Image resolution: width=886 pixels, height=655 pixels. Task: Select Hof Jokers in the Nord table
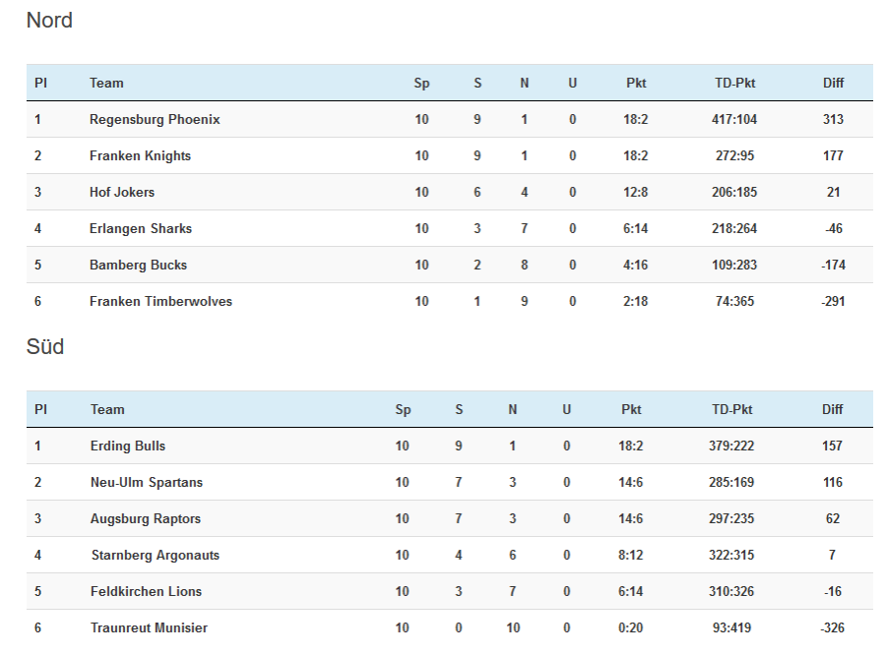pos(122,193)
